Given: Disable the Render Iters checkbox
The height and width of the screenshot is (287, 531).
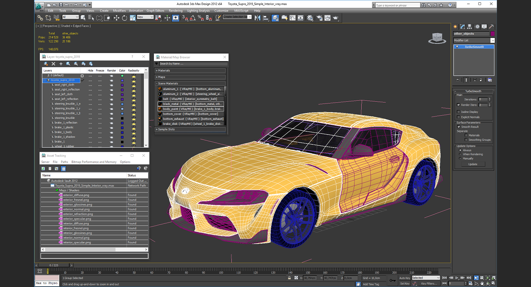Looking at the screenshot, I should [x=459, y=105].
